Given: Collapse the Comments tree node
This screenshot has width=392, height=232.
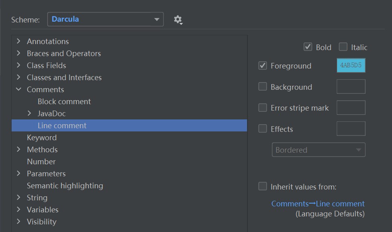Looking at the screenshot, I should pos(18,89).
